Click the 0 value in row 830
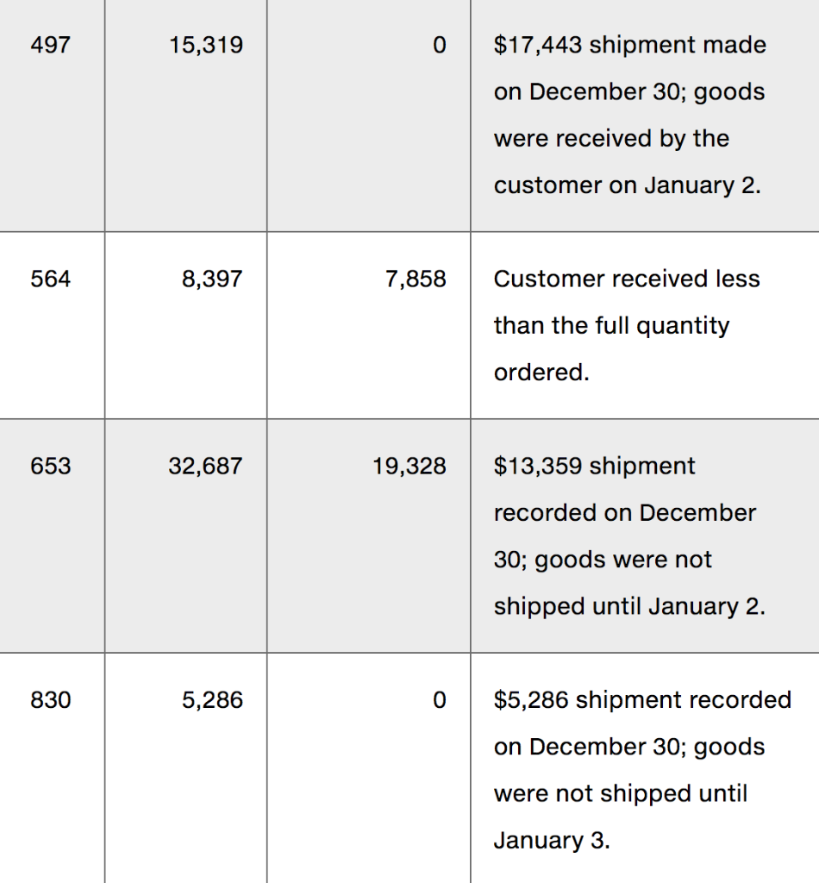Image resolution: width=819 pixels, height=883 pixels. [x=440, y=700]
